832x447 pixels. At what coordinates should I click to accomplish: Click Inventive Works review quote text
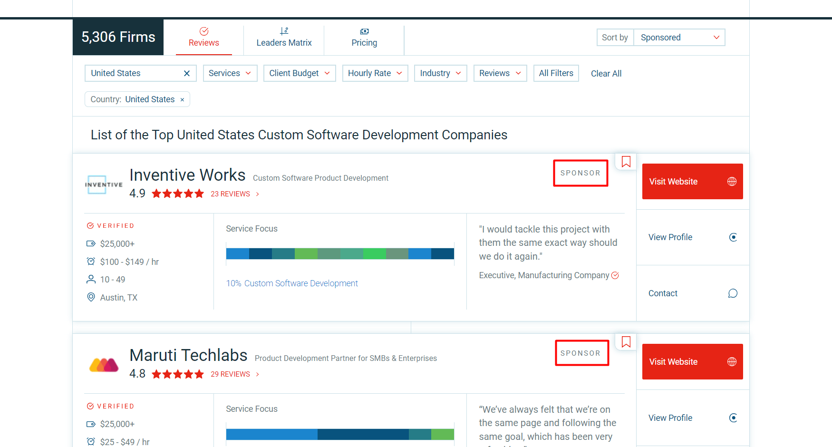click(x=548, y=243)
